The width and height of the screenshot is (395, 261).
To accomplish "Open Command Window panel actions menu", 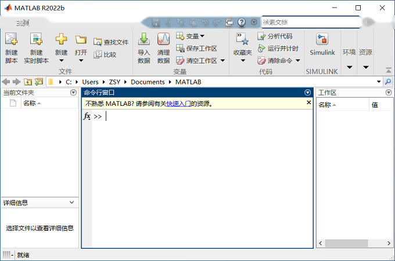I will [307, 92].
